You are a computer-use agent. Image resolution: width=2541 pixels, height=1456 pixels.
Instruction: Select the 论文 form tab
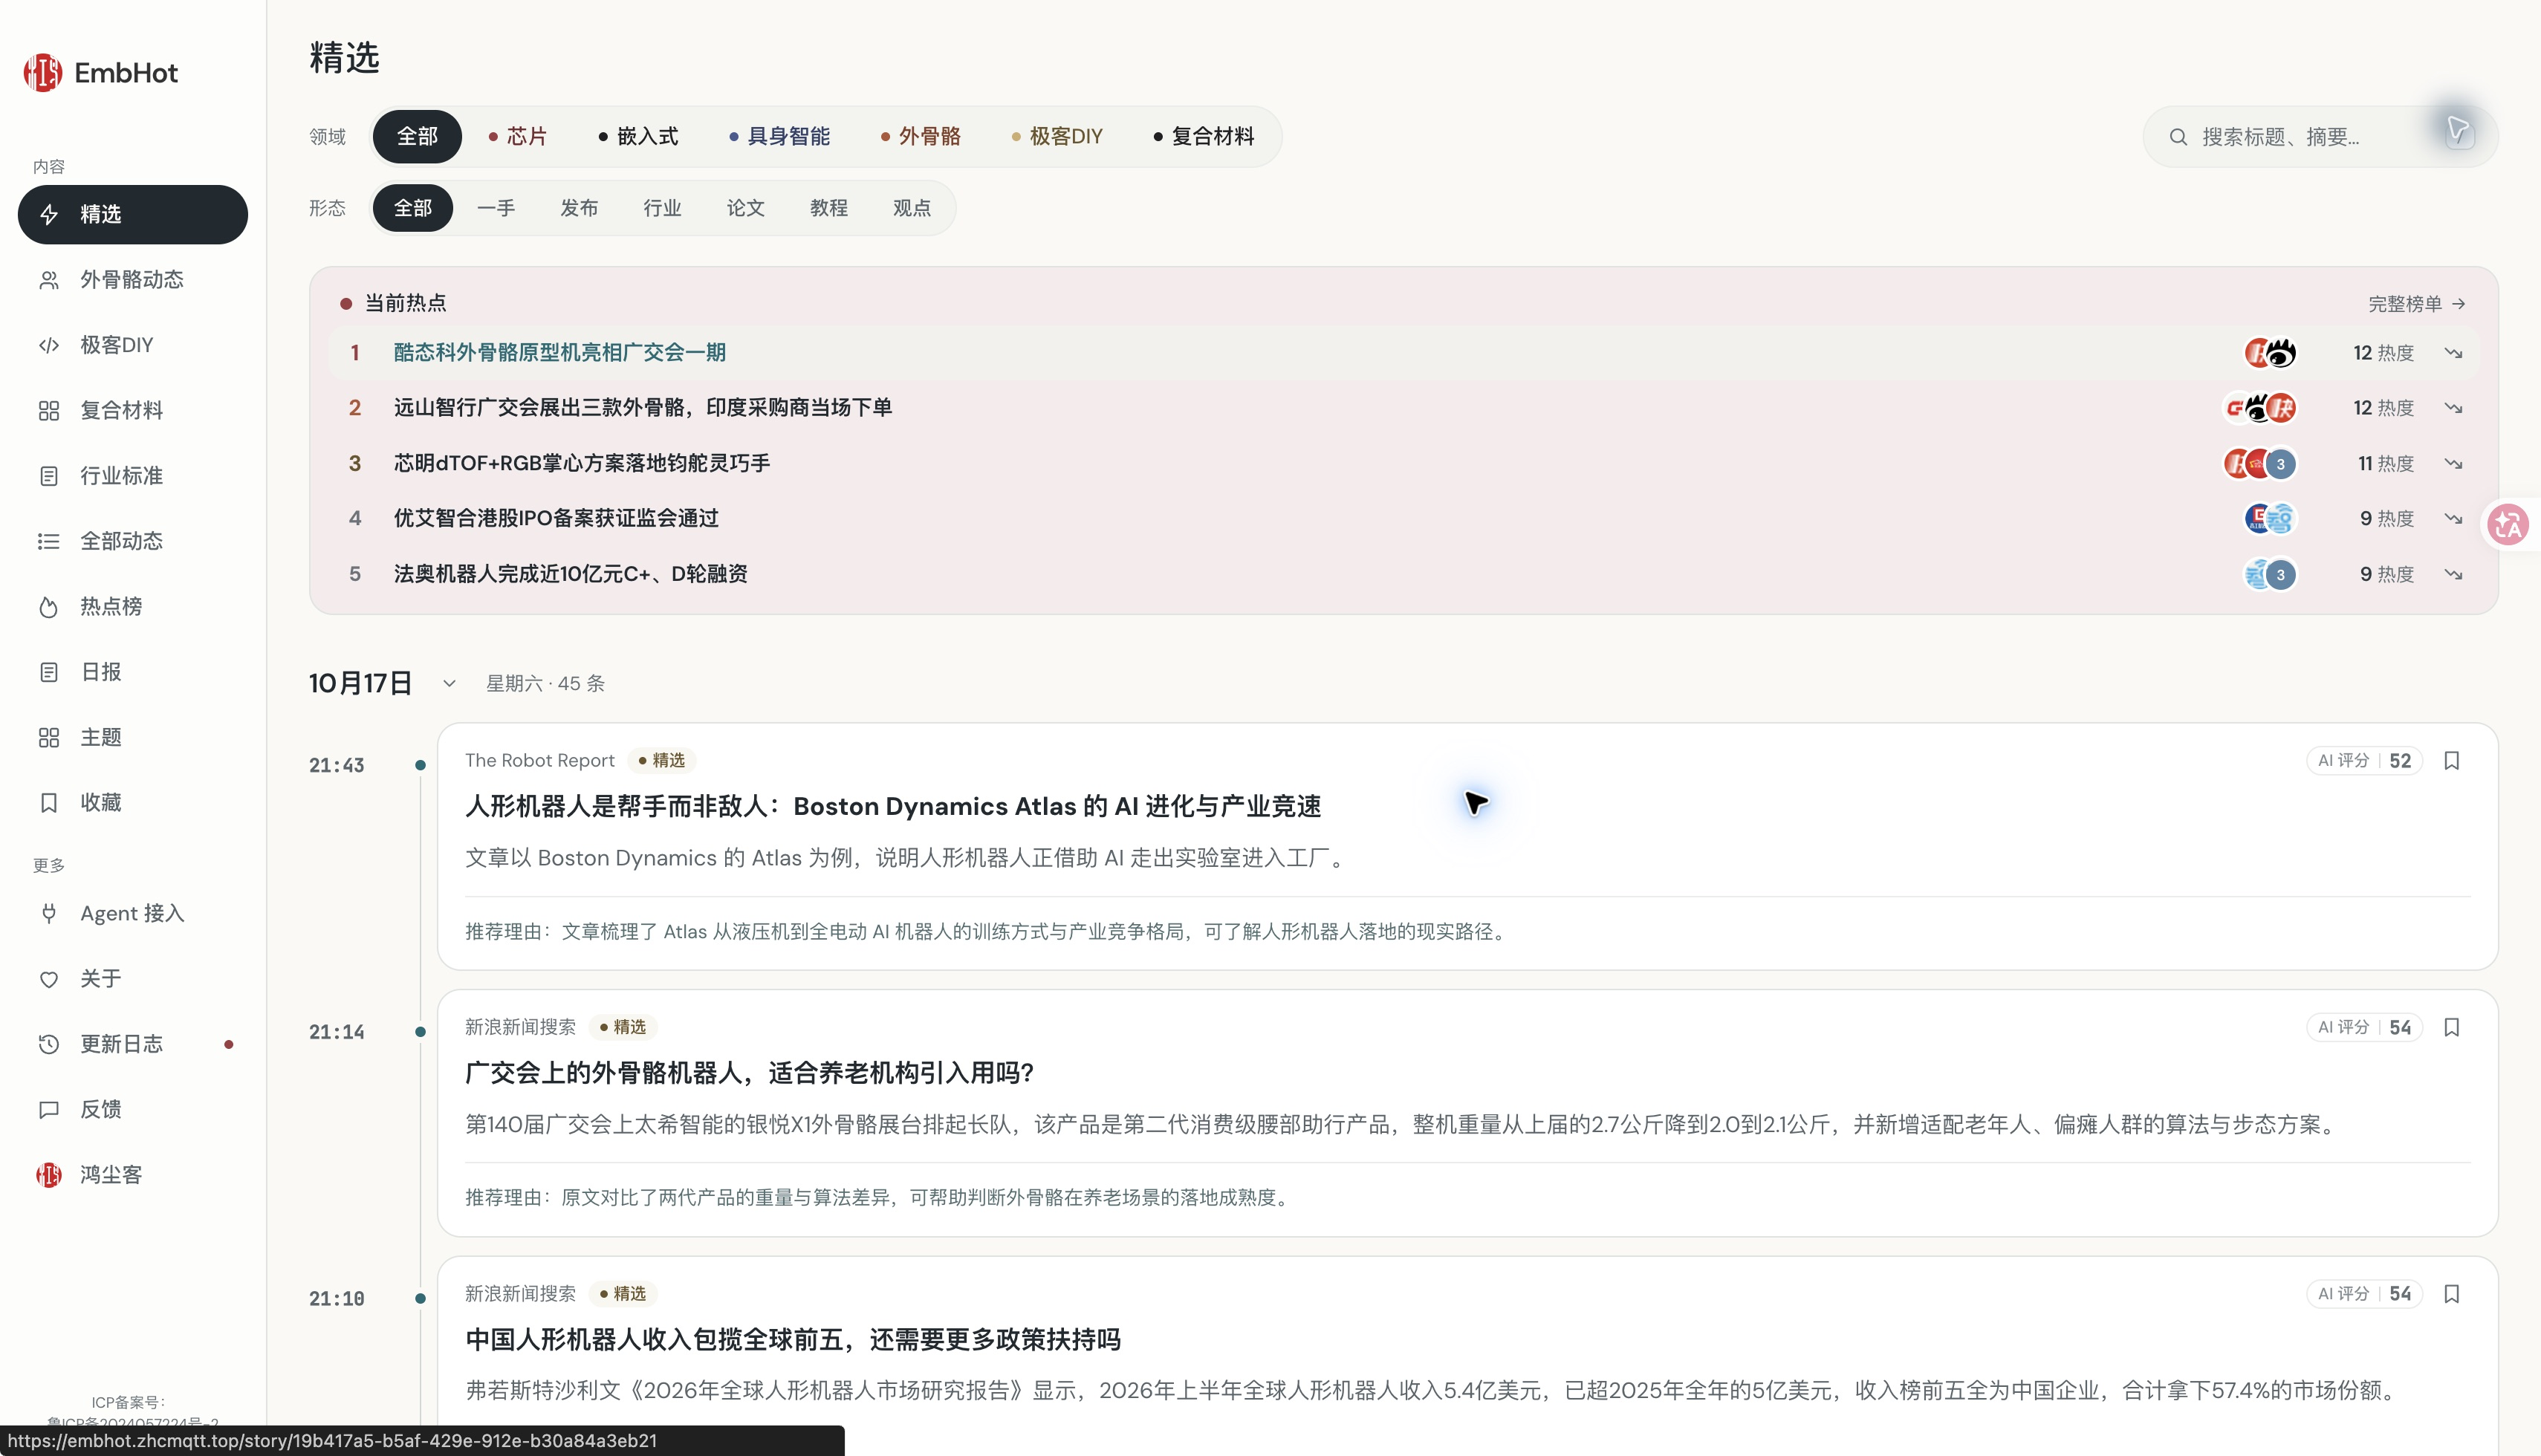click(745, 208)
